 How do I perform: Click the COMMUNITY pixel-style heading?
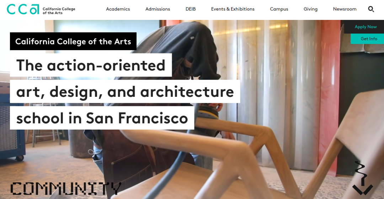point(66,188)
